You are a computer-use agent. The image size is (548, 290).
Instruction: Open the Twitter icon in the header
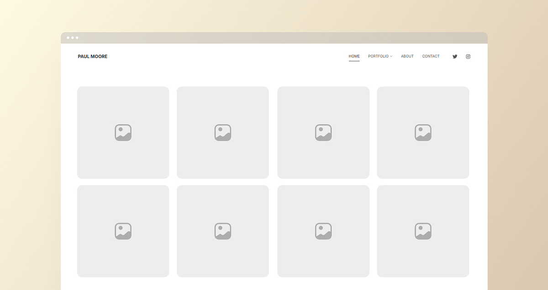tap(454, 56)
